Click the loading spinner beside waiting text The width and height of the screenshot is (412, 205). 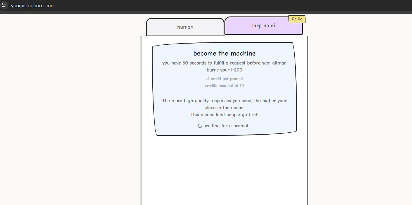200,126
